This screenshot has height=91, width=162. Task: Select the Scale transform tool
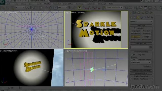55,8
